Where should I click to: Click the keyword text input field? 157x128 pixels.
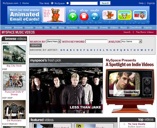(x=96, y=41)
